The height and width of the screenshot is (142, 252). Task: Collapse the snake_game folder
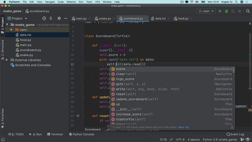coord(7,24)
